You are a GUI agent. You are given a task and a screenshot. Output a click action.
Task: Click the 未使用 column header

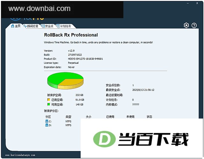coord(130,117)
